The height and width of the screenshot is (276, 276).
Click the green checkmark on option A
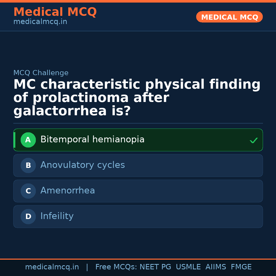(254, 140)
